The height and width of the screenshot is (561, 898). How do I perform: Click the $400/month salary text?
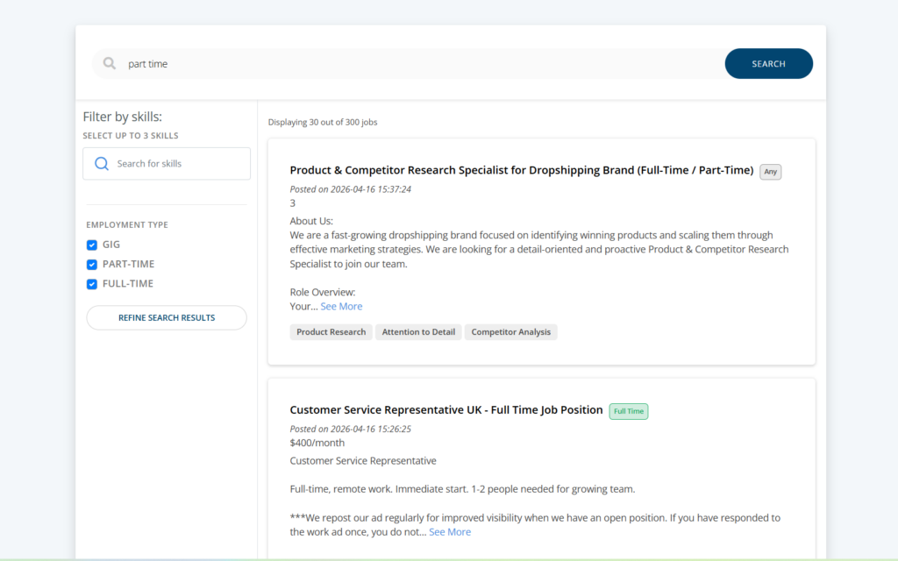point(317,444)
